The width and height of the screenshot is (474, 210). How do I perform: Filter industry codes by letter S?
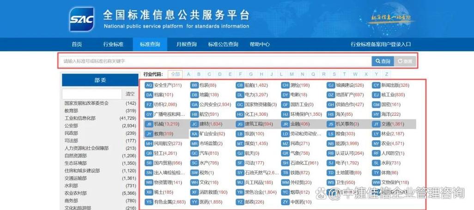[334, 74]
